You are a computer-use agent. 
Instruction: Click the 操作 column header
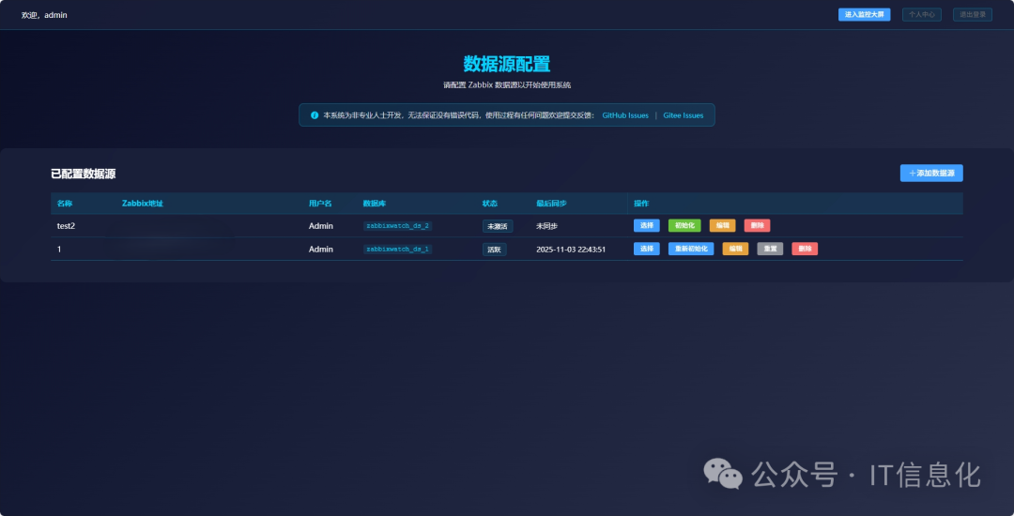click(x=641, y=204)
